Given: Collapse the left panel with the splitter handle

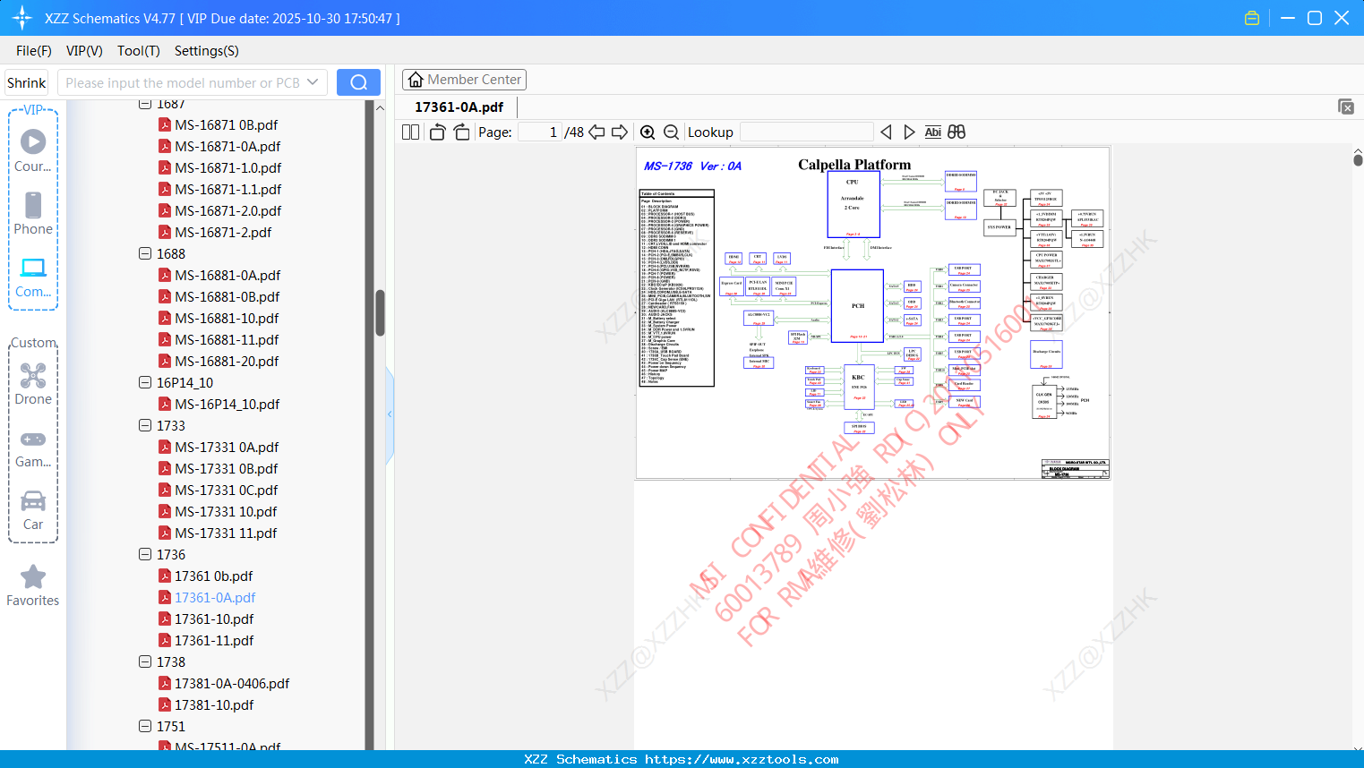Looking at the screenshot, I should (390, 414).
